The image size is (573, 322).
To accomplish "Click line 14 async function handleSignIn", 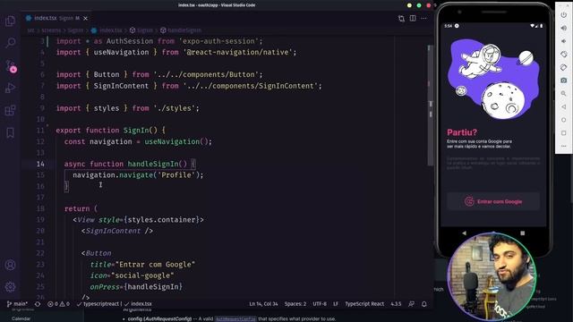I will [130, 164].
